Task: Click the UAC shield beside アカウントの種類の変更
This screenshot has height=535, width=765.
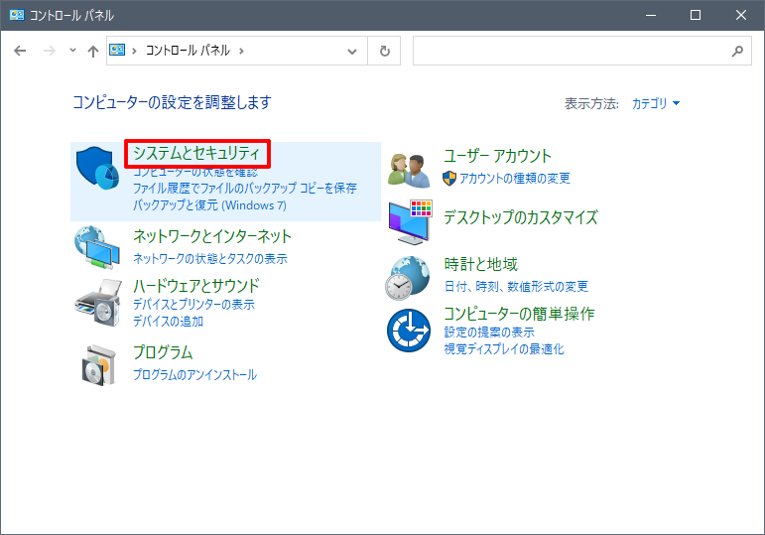Action: (449, 179)
